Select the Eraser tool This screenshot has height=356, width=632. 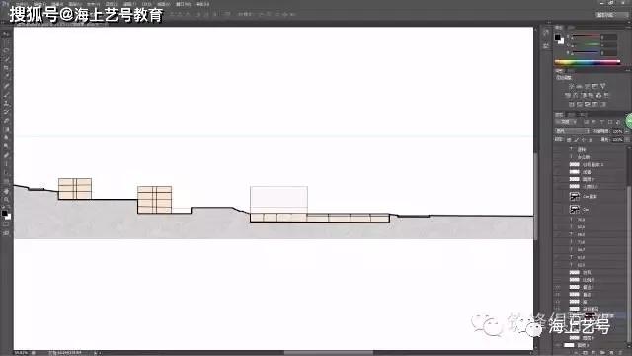[x=6, y=121]
